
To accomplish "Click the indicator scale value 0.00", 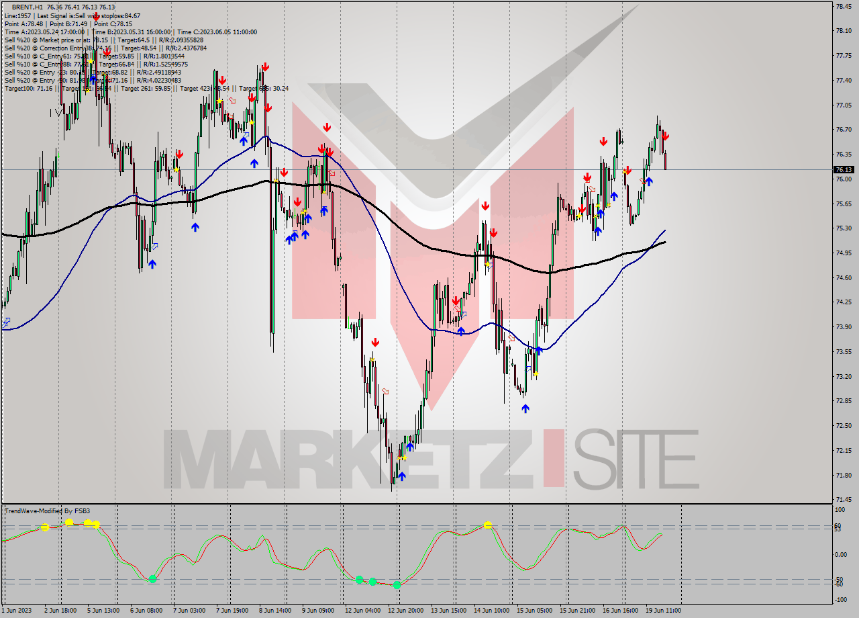I will (841, 555).
